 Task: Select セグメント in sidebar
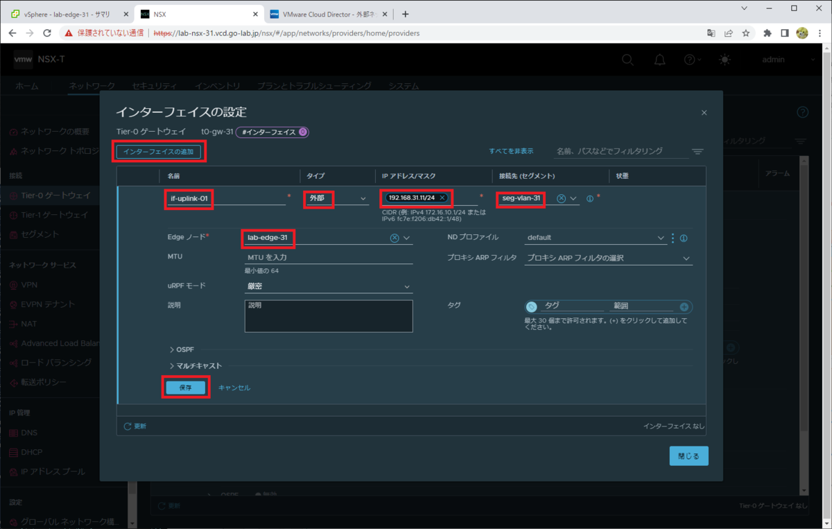[40, 234]
